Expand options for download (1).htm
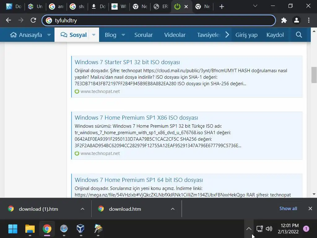317x238 pixels. coord(82,209)
